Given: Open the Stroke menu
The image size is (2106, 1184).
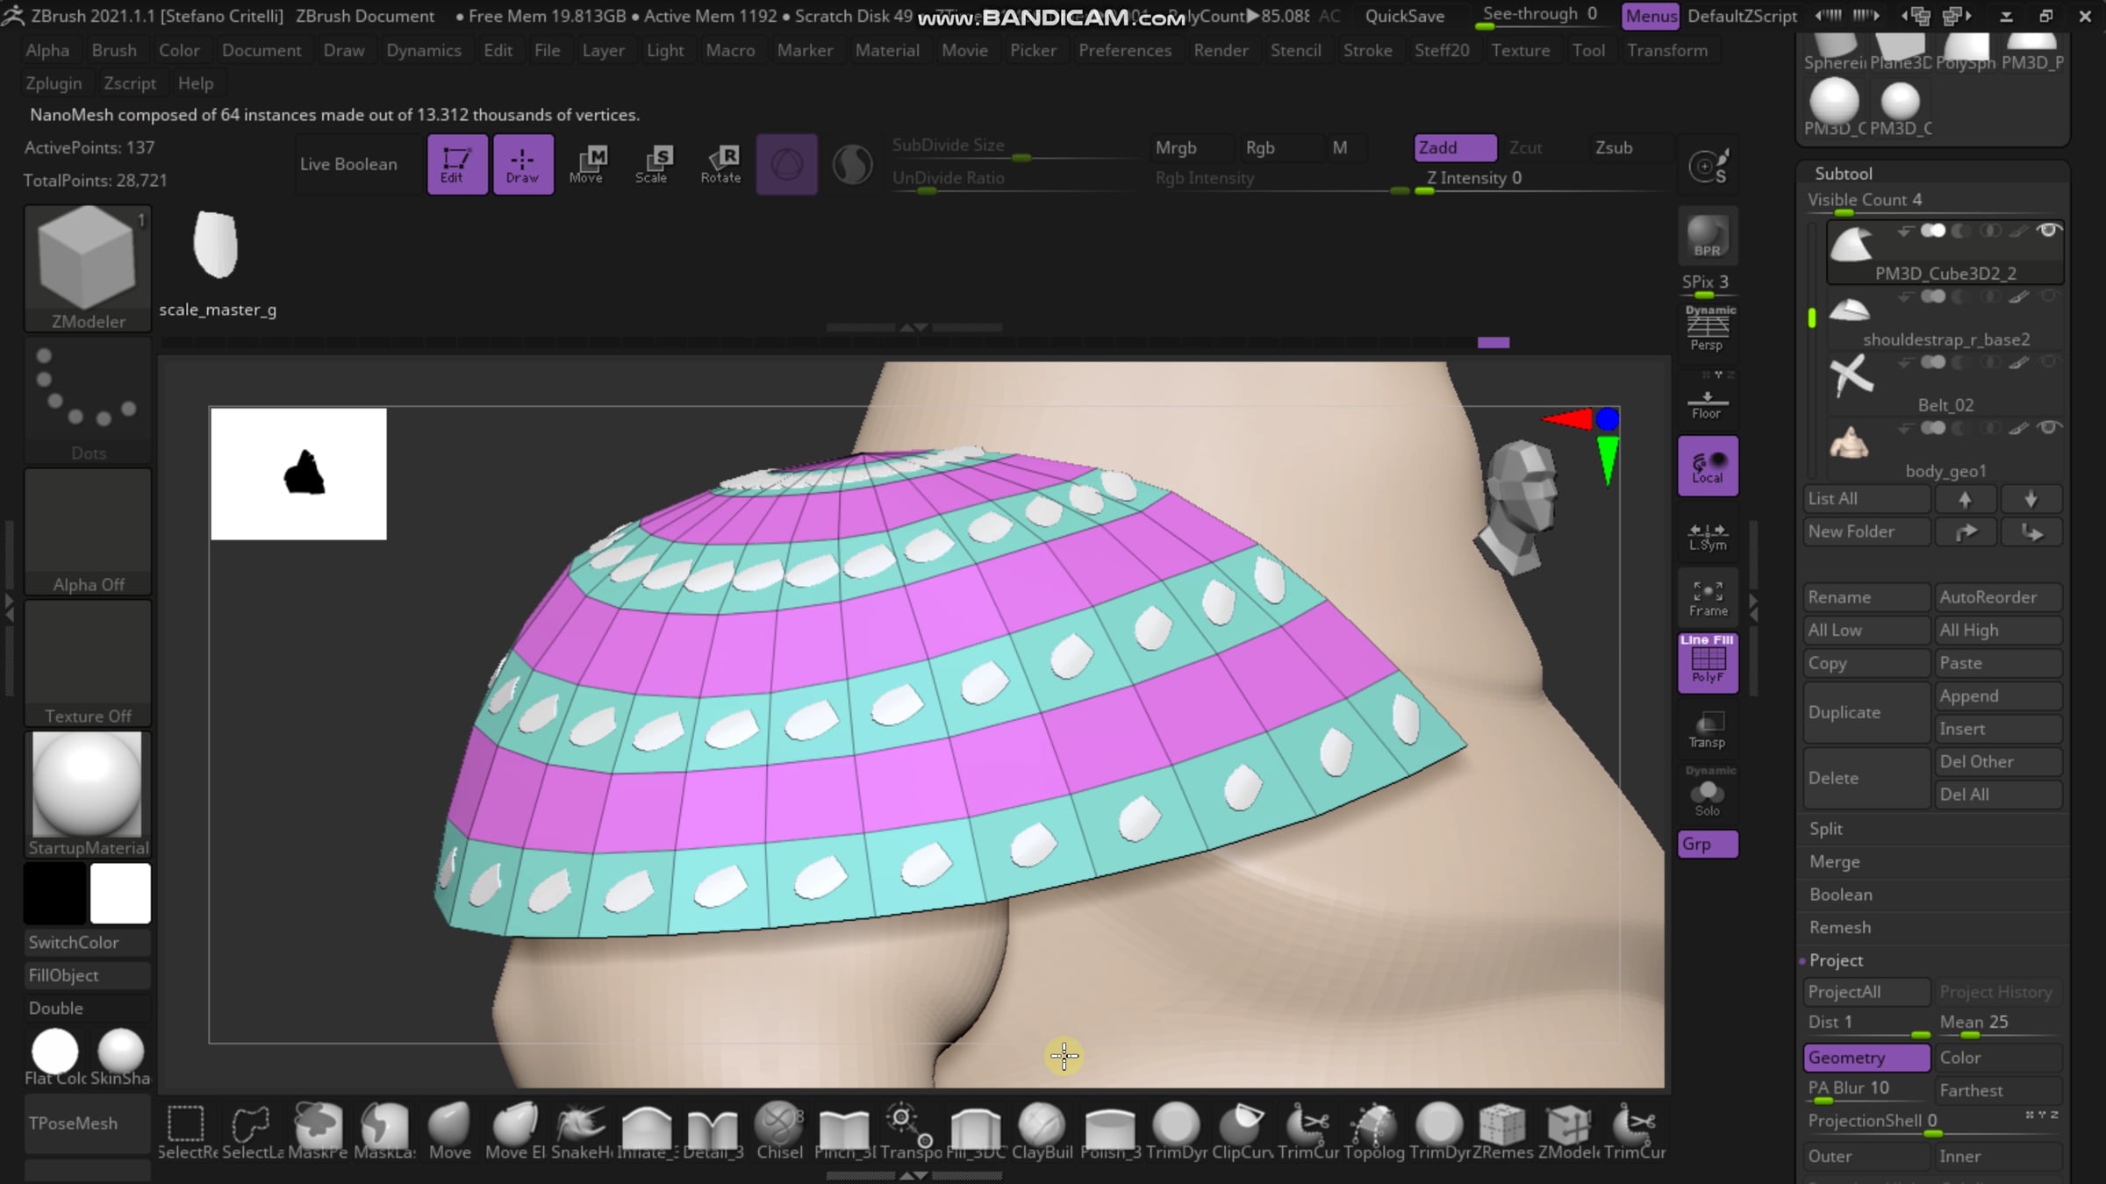Looking at the screenshot, I should [x=1367, y=51].
